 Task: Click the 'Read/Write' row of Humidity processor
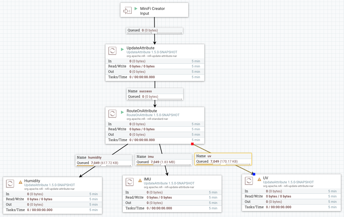click(x=53, y=199)
